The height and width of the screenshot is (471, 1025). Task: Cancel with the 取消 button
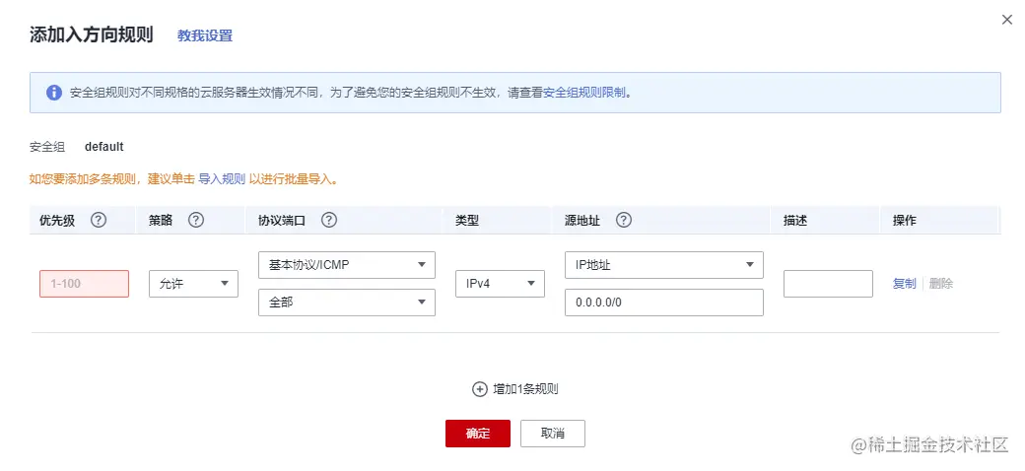click(x=552, y=434)
